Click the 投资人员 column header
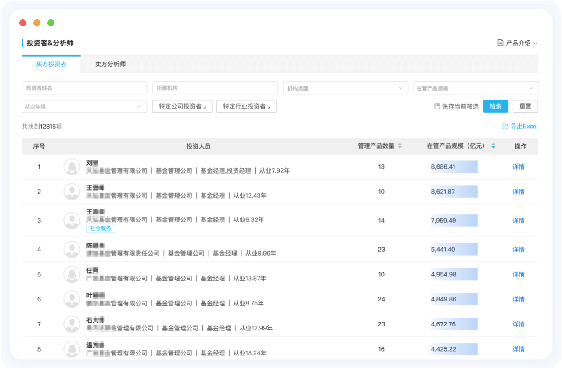Screen dimensions: 562x370 pos(198,146)
